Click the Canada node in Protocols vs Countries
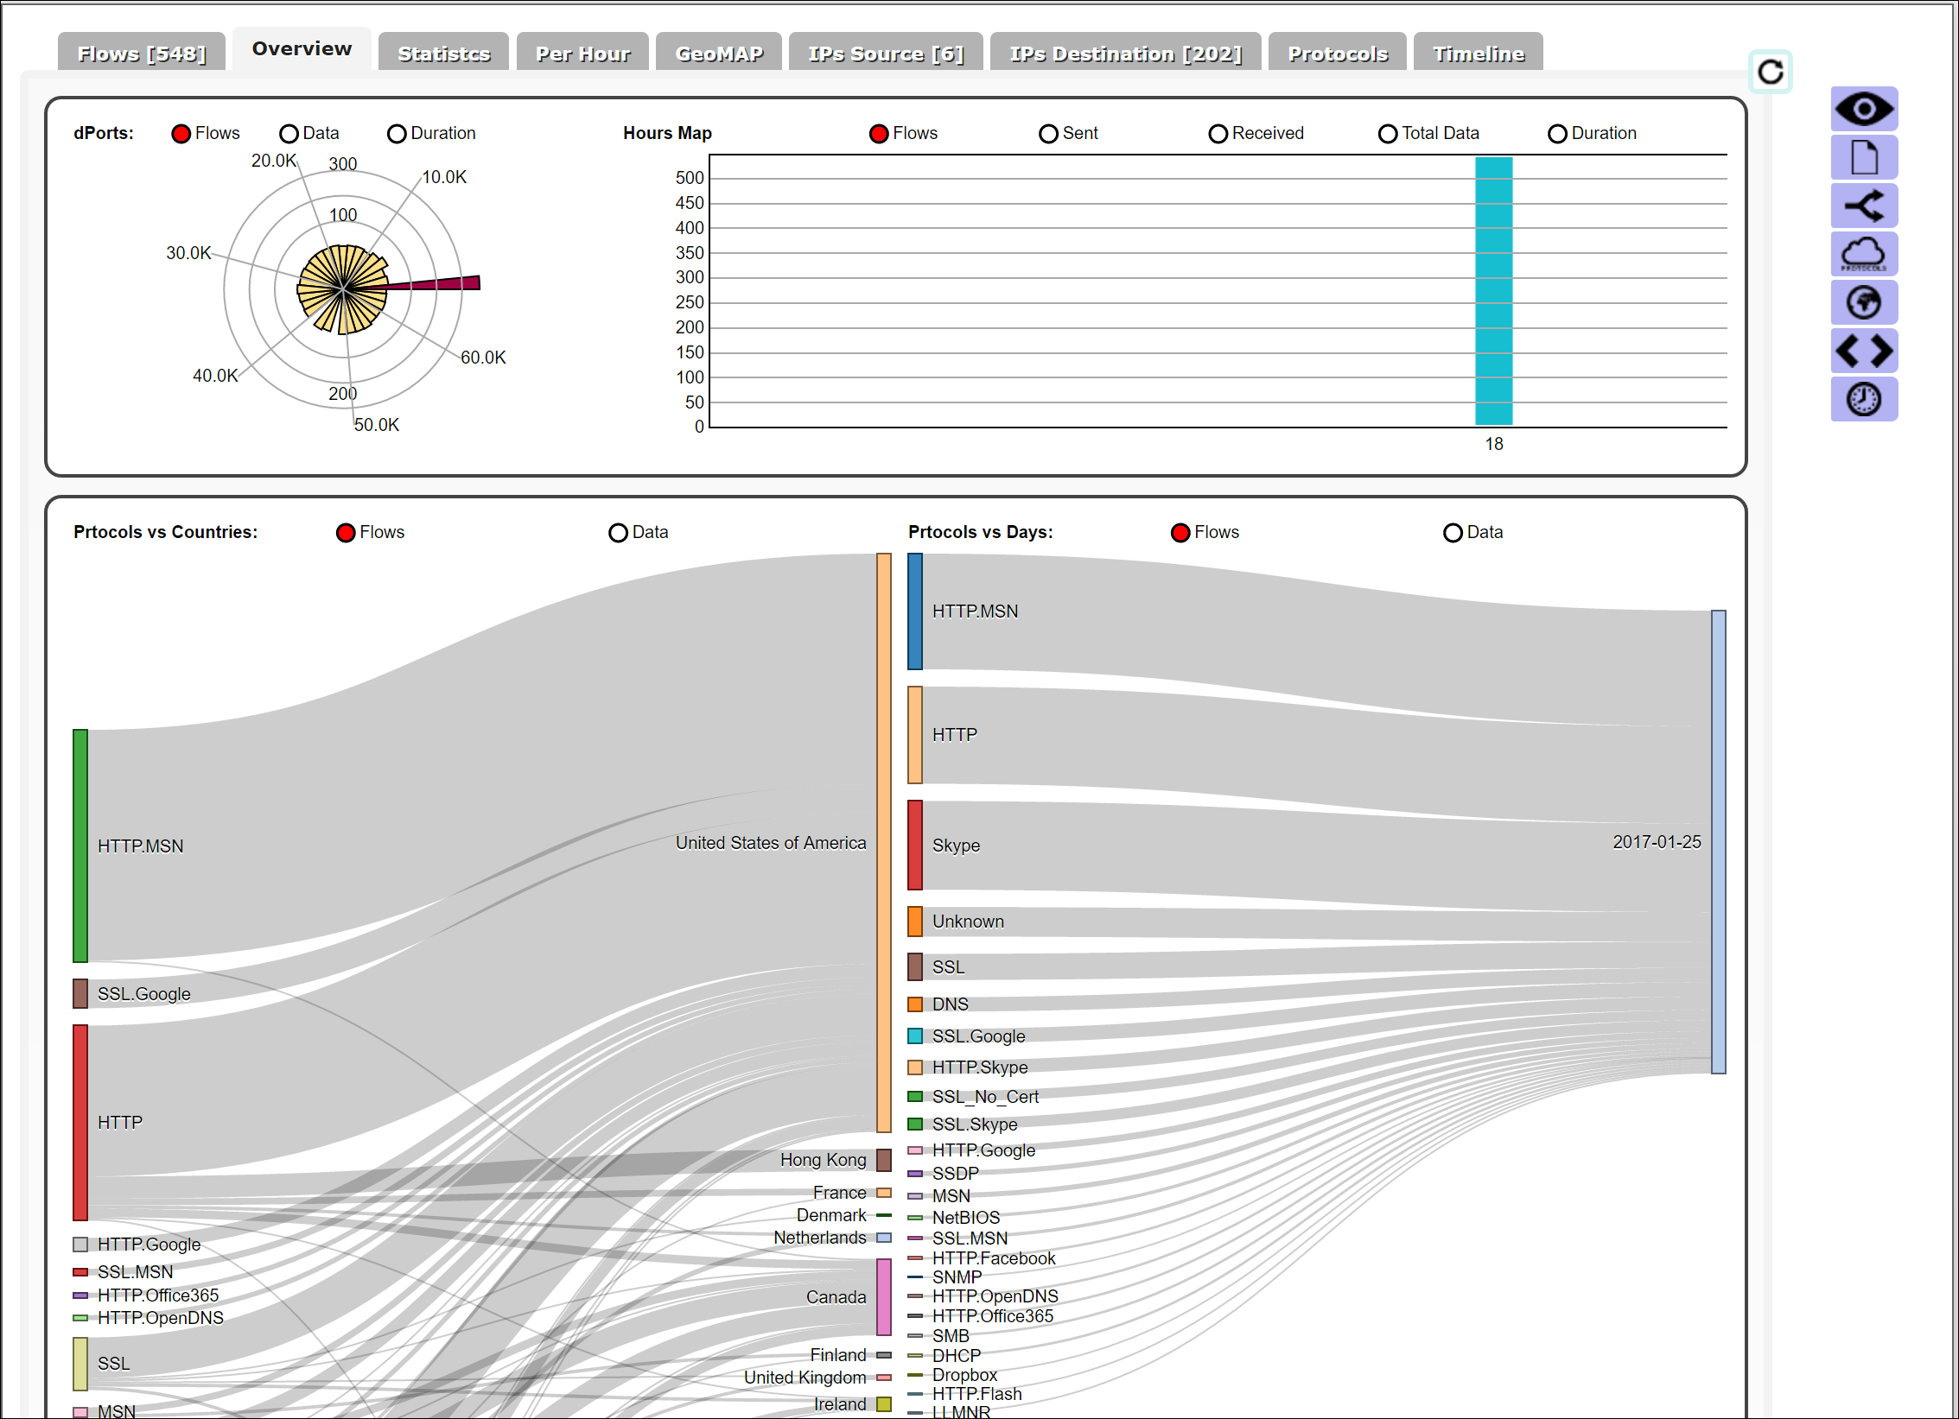 tap(882, 1296)
